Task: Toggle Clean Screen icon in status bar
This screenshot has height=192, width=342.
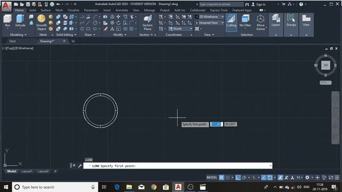Action: click(x=331, y=178)
